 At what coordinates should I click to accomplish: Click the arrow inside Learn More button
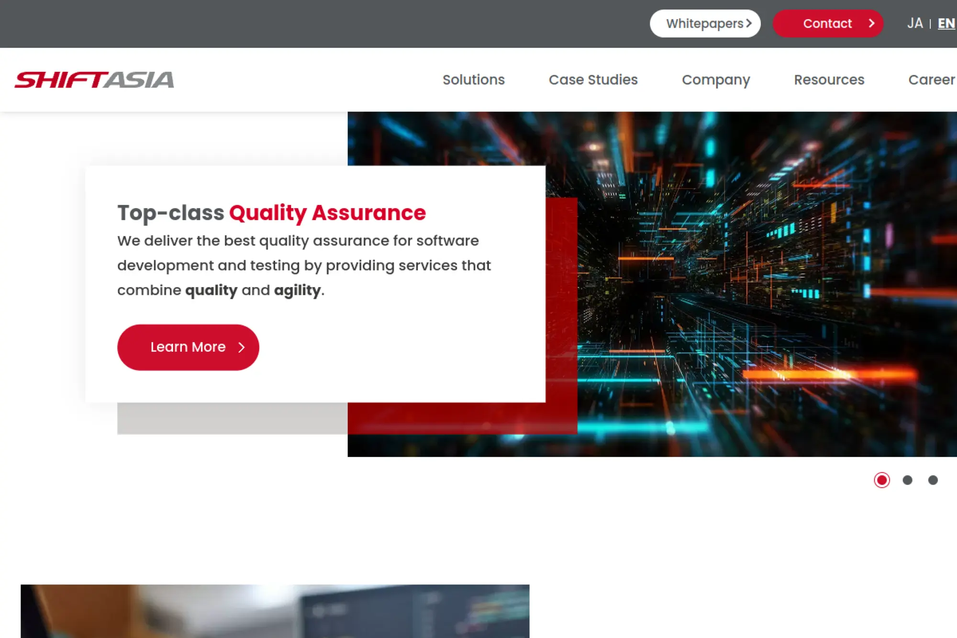241,347
